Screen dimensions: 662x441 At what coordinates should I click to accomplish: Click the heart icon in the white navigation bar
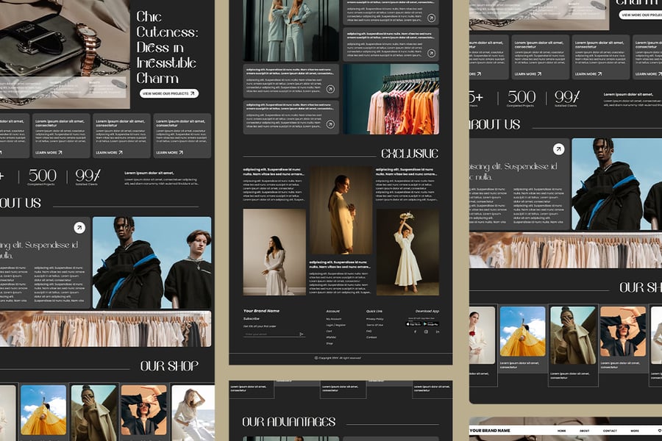(659, 430)
